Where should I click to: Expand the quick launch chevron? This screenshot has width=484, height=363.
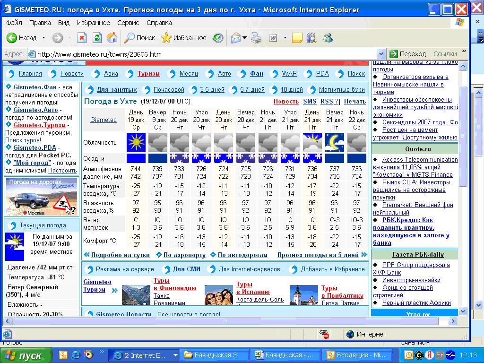(102, 352)
